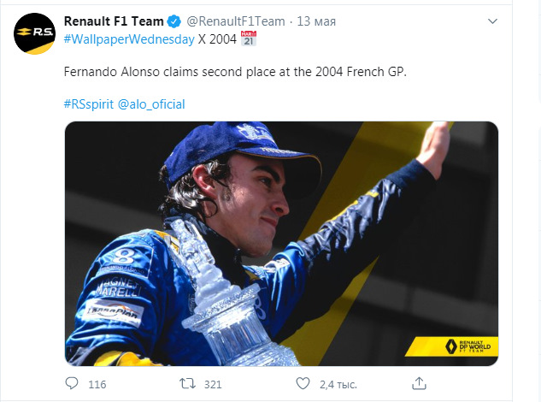Click the 2,4 тыс. likes count

coord(338,385)
